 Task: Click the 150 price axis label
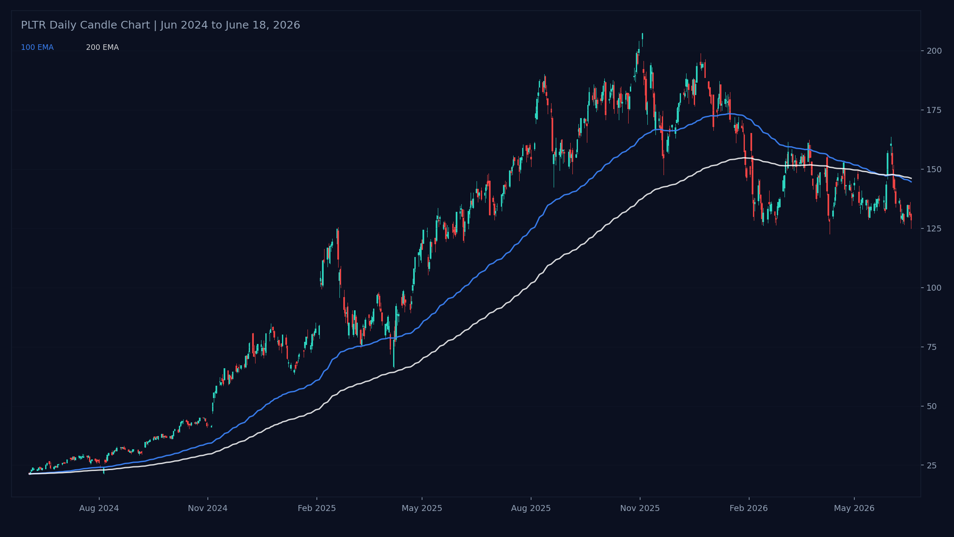click(934, 170)
